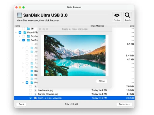This screenshot has height=115, width=154.
Task: Click the Such_a_nice_view.jpg file icon
Action: pyautogui.click(x=35, y=98)
